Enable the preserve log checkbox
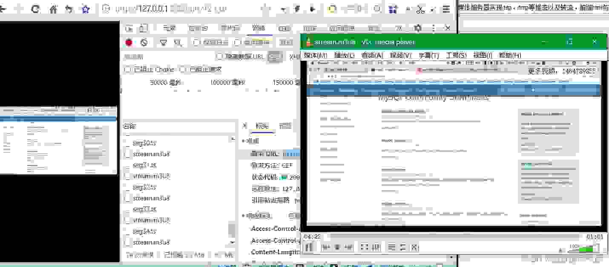This screenshot has height=267, width=609. tap(196, 42)
